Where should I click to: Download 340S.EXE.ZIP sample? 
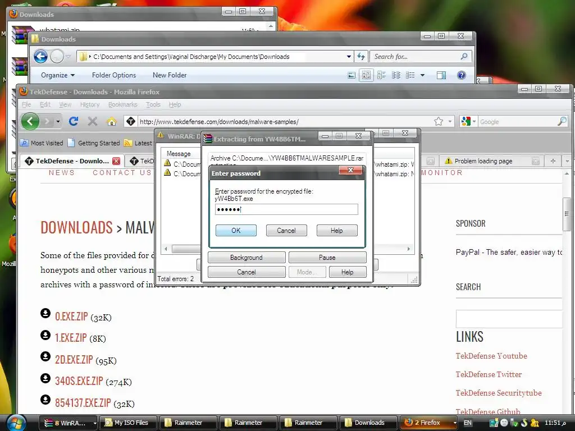(x=79, y=381)
